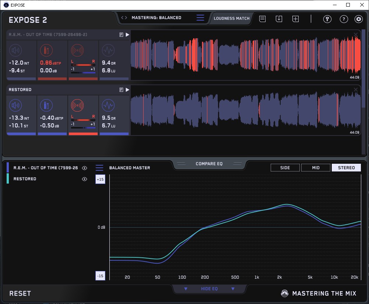Click the help question mark icon

(x=344, y=19)
